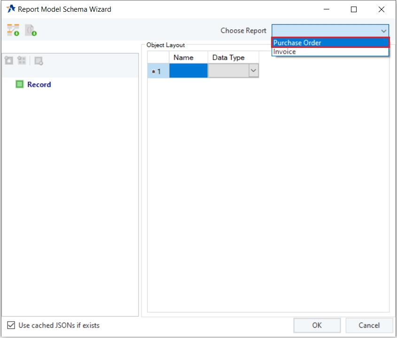Select row 1 via its row header
This screenshot has height=338, width=397.
pyautogui.click(x=158, y=71)
